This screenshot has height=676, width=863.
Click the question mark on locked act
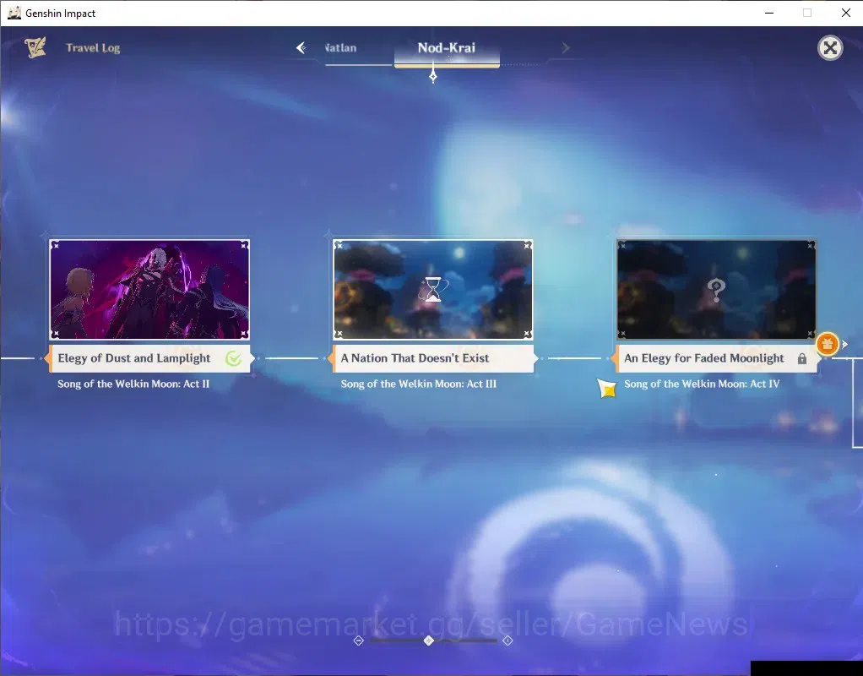tap(716, 289)
